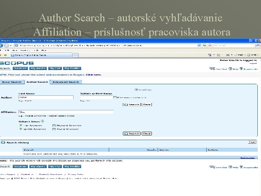The width and height of the screenshot is (261, 196).
Task: Click the browser address bar URL field
Action: [106, 45]
